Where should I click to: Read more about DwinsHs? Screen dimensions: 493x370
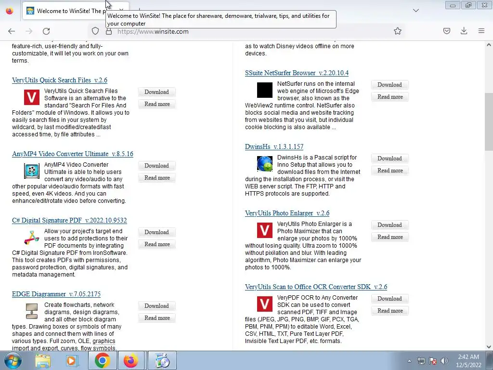coord(390,170)
